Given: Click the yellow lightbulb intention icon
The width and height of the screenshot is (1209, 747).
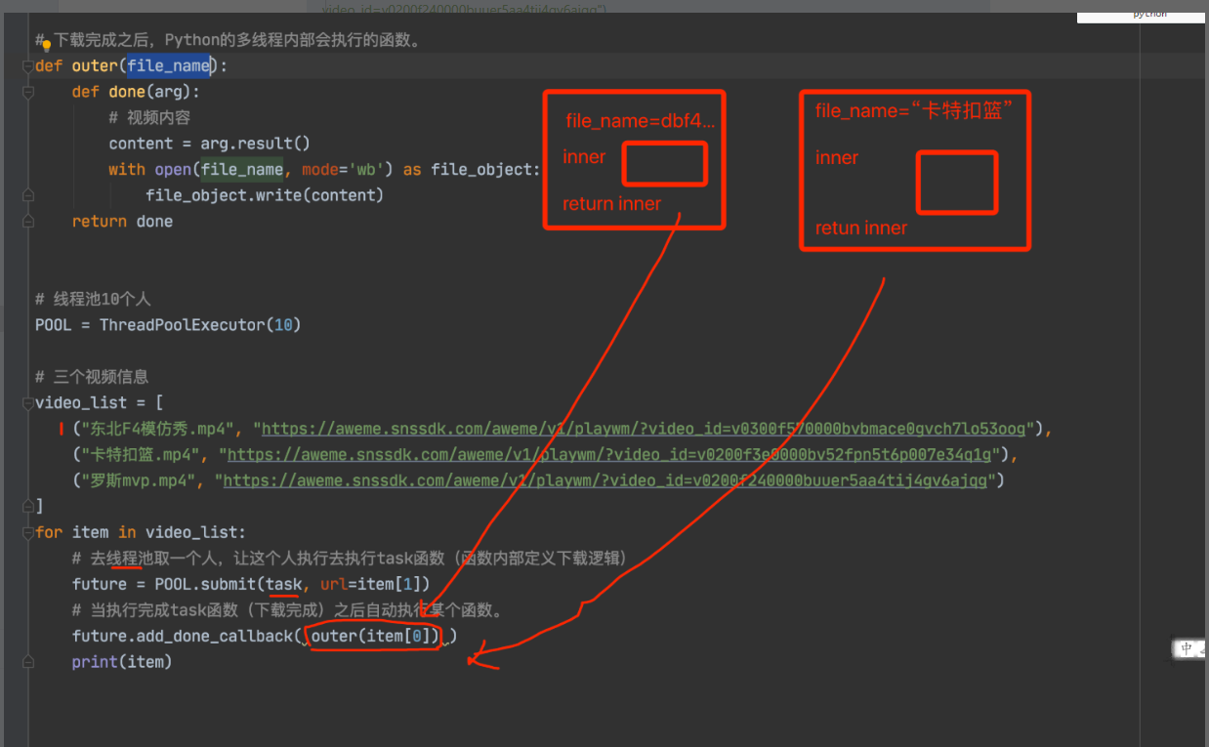Looking at the screenshot, I should pos(46,45).
